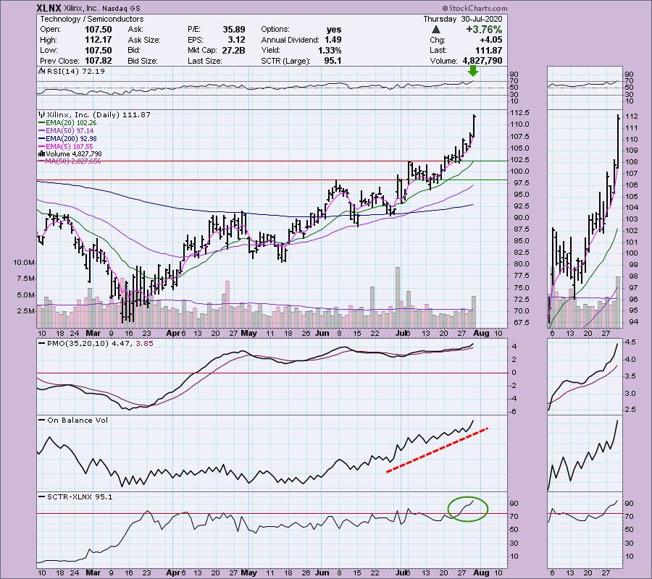Click the Volume label in the header

point(443,61)
